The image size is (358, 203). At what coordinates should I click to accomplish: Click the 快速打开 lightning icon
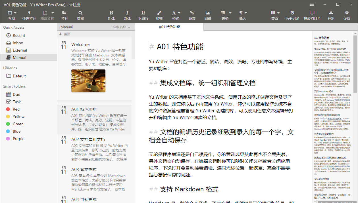coord(29,13)
